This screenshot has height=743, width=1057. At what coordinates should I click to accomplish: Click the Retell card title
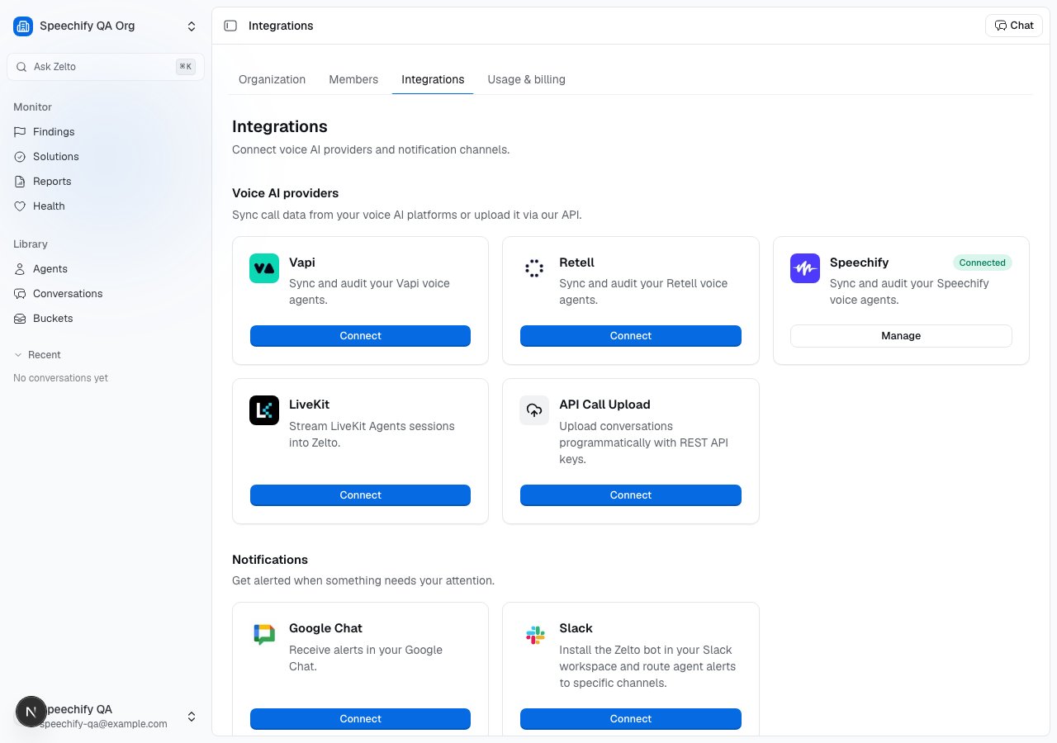click(576, 263)
